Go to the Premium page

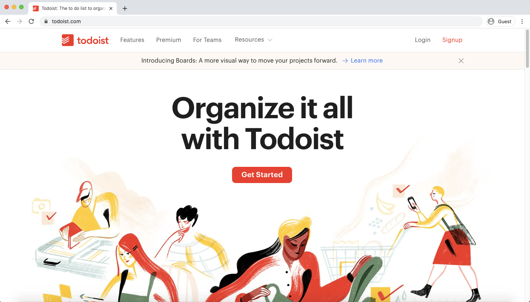(169, 40)
